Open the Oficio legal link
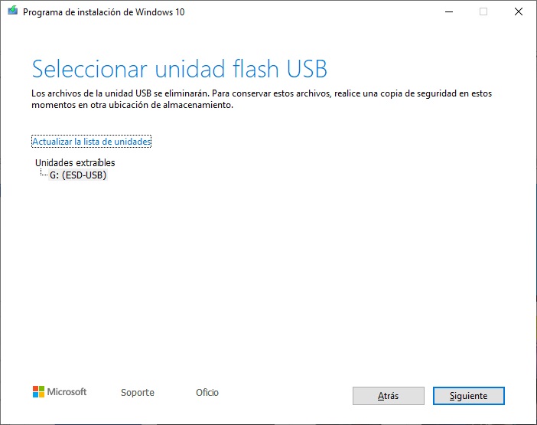This screenshot has width=537, height=425. pyautogui.click(x=207, y=392)
